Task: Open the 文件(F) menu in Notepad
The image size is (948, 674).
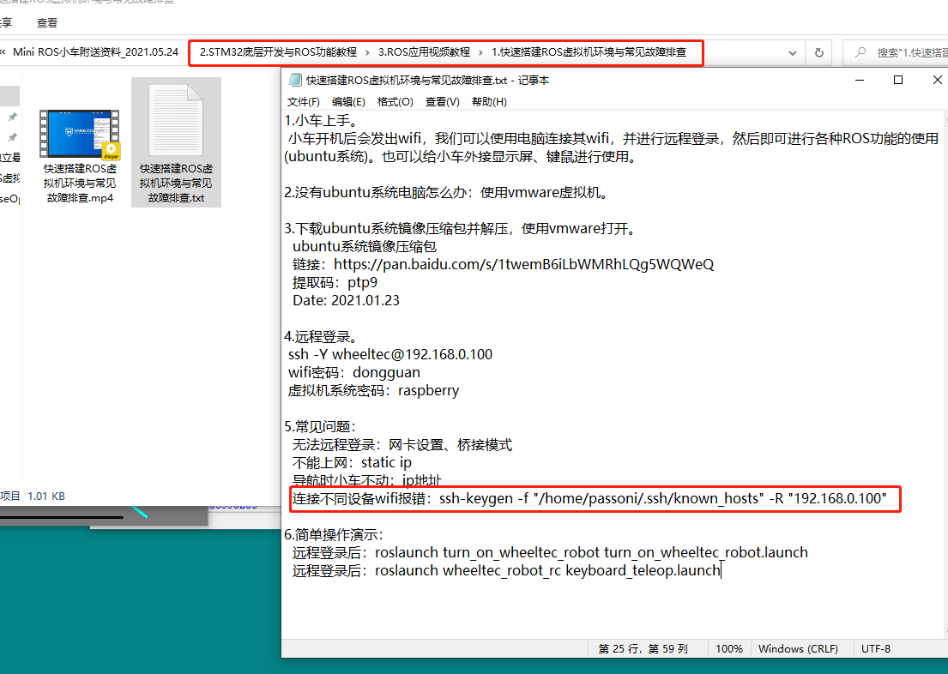Action: pos(303,101)
